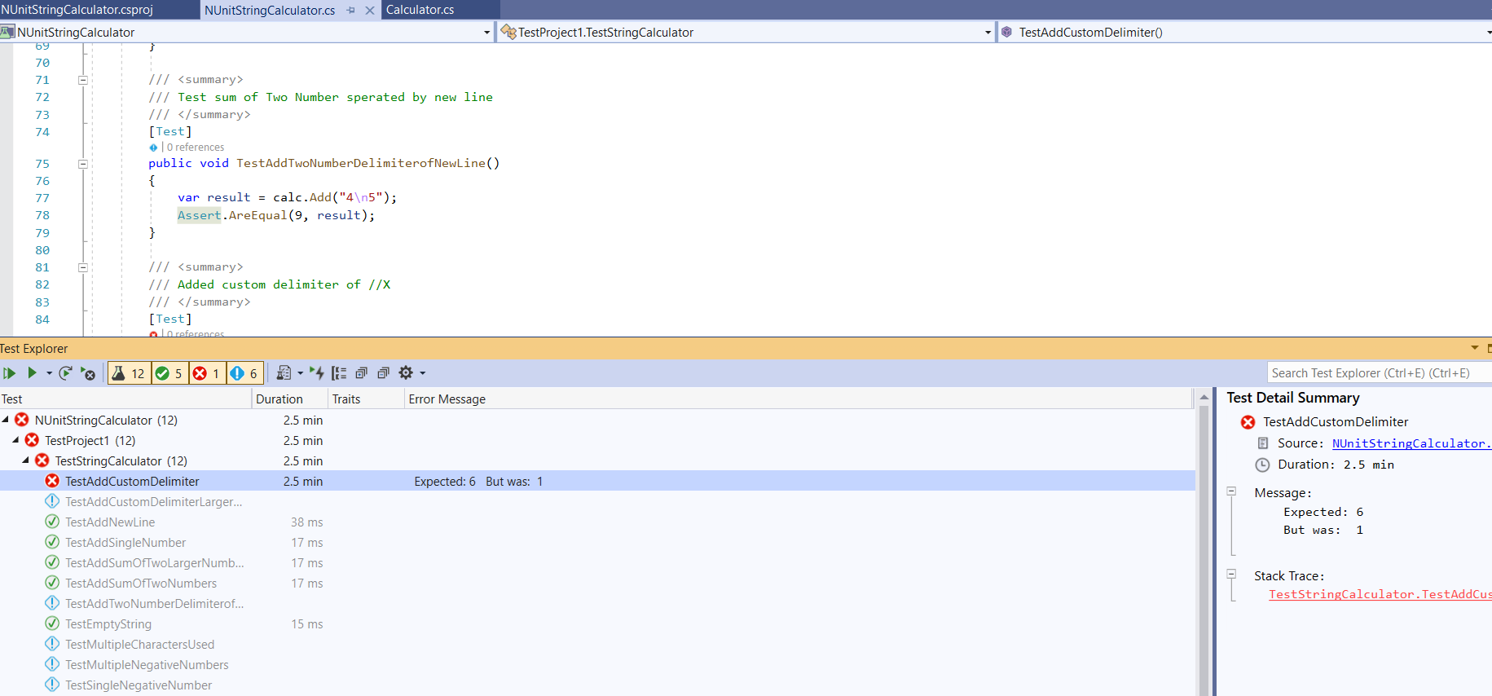Collapse the TestProject1 (12) tree node
1492x696 pixels.
click(x=15, y=440)
